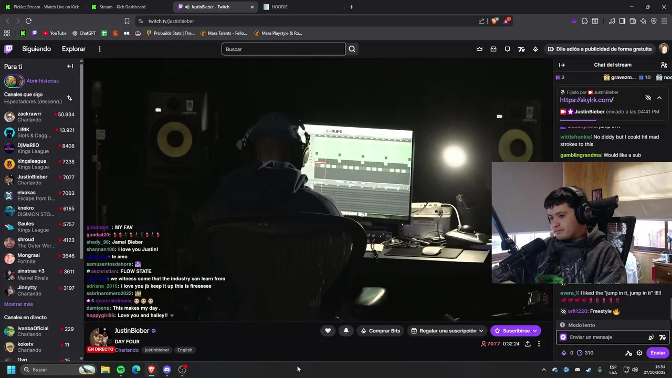Open the skylrk.com pinned link
This screenshot has width=672, height=378.
pos(586,100)
